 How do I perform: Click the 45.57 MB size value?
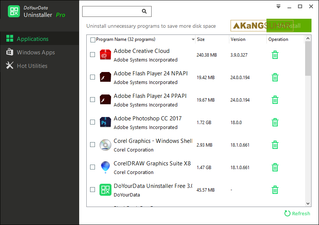[206, 190]
